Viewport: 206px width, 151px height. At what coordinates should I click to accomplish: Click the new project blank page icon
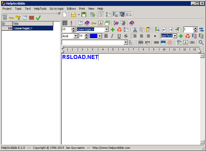tap(65, 15)
